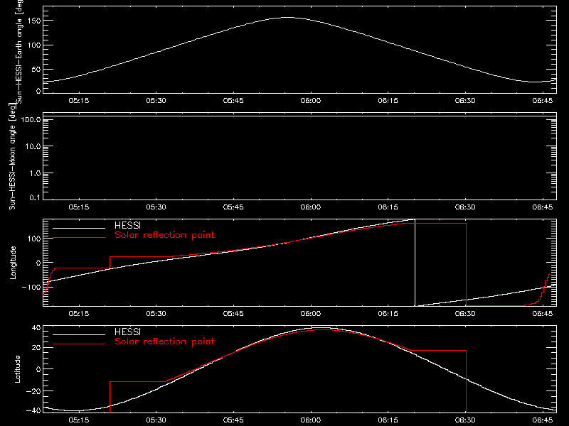Select HESSI legend label in Longitude plot
This screenshot has height=426, width=569.
pos(127,226)
